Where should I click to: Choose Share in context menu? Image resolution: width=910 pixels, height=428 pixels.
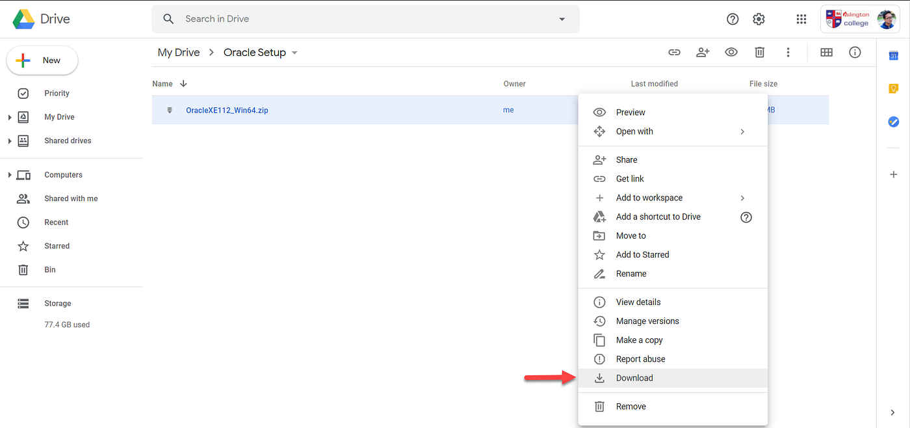[x=673, y=160]
